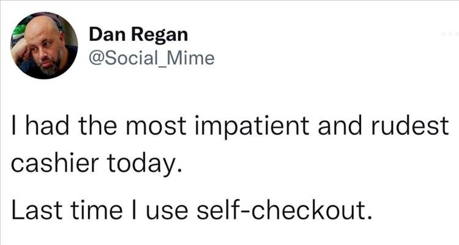This screenshot has width=459, height=245.
Task: Click the word "the" in the first line
Action: click(97, 125)
